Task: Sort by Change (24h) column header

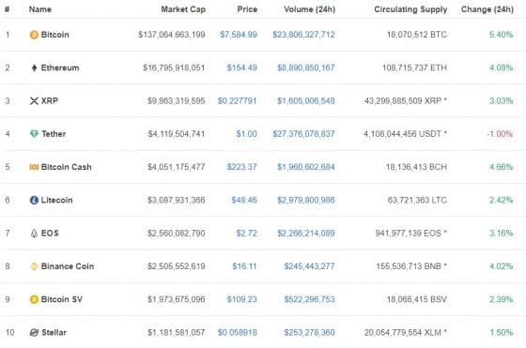Action: pos(487,9)
